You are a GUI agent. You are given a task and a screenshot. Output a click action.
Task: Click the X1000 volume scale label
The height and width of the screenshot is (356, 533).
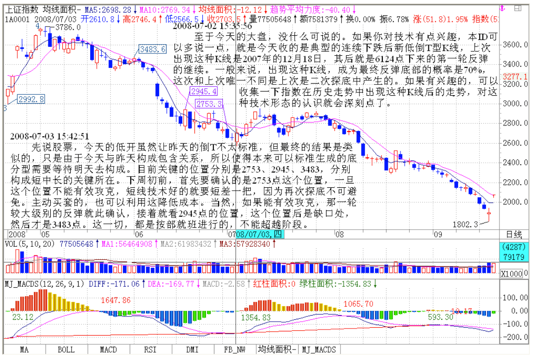click(x=512, y=274)
